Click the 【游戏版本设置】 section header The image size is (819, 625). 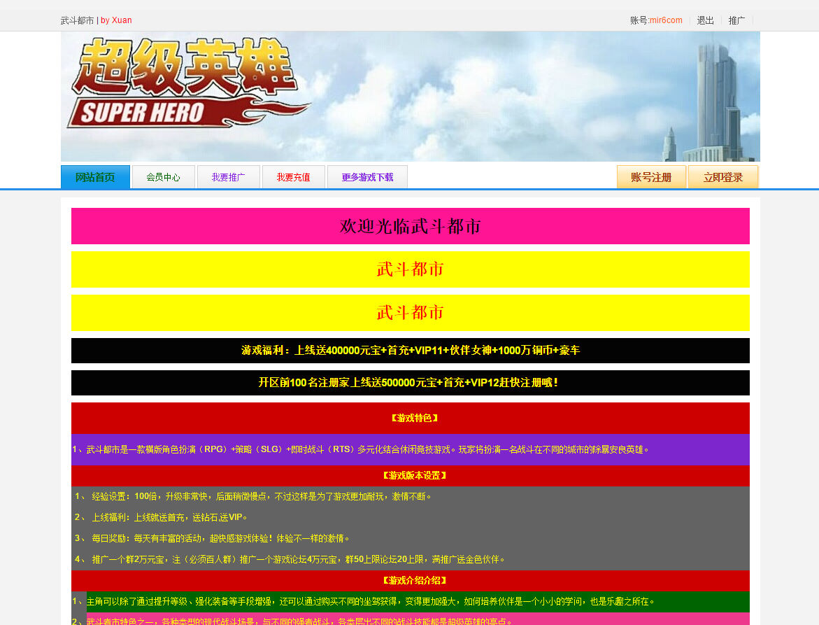click(414, 476)
